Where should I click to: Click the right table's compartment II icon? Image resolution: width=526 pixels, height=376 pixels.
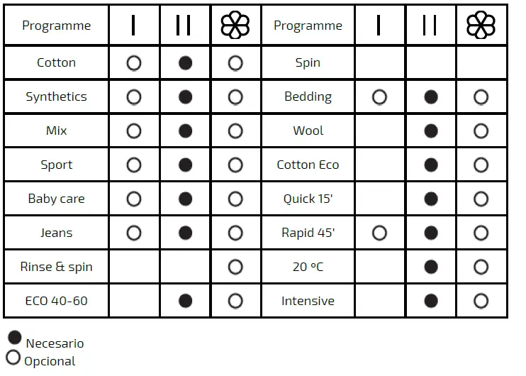(x=430, y=26)
